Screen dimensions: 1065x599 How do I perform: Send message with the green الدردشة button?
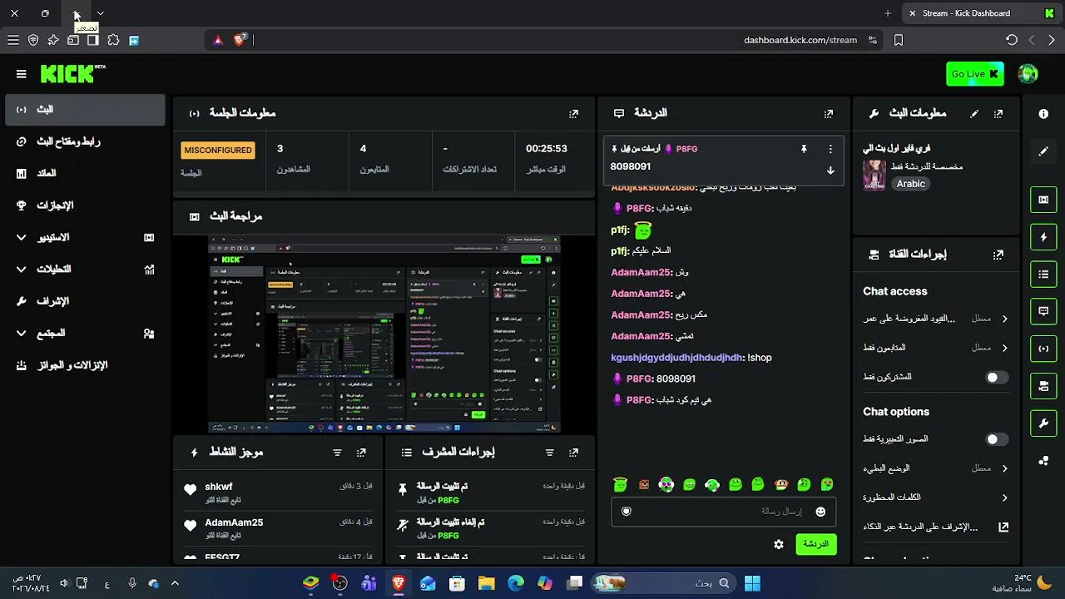tap(816, 544)
